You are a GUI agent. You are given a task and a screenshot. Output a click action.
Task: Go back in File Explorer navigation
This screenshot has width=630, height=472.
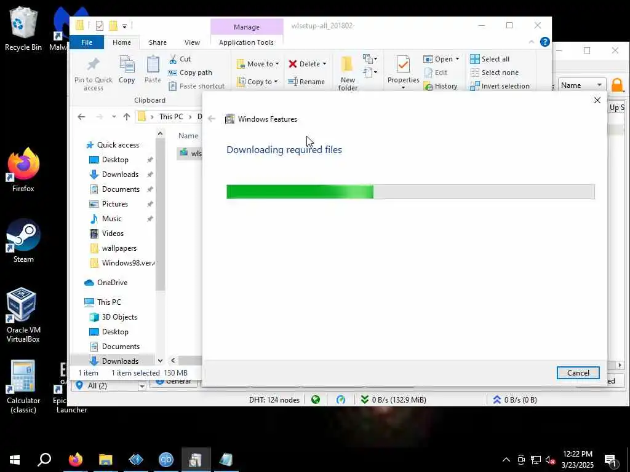pyautogui.click(x=82, y=117)
